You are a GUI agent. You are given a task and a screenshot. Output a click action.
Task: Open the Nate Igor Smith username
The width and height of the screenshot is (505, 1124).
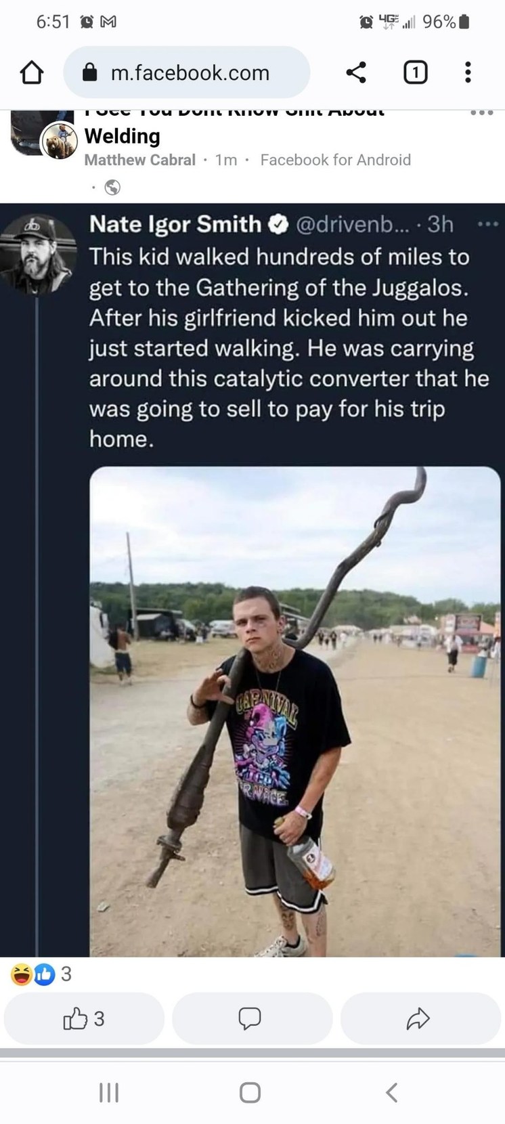pos(175,223)
